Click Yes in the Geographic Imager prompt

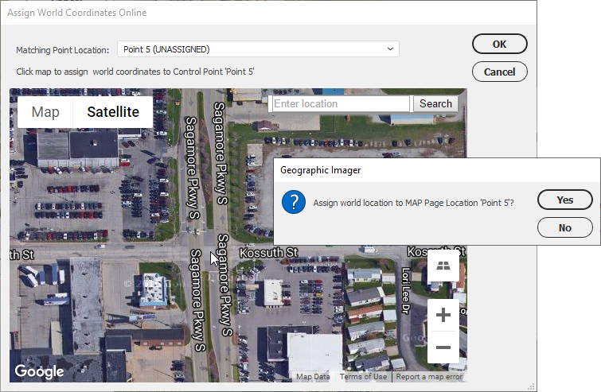pyautogui.click(x=564, y=200)
